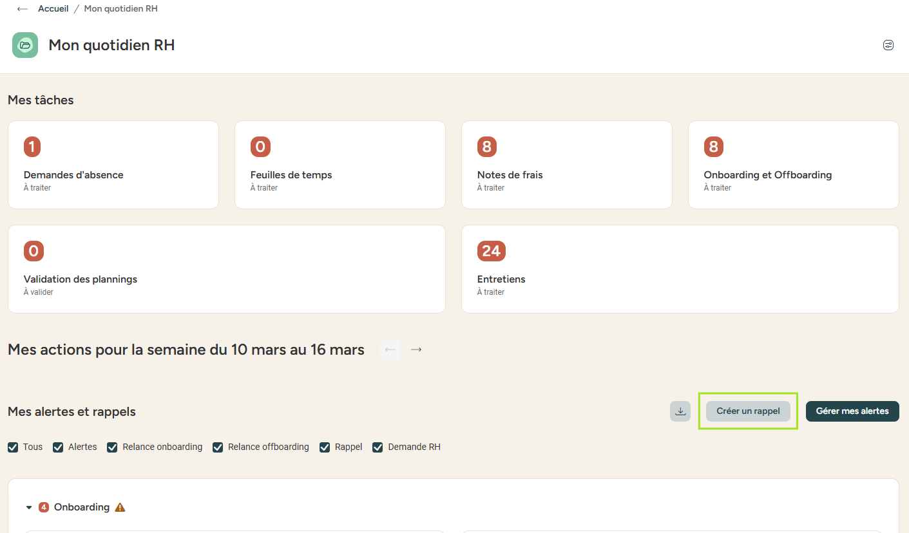Toggle the Relance offboarding checkbox
909x533 pixels.
coord(218,447)
